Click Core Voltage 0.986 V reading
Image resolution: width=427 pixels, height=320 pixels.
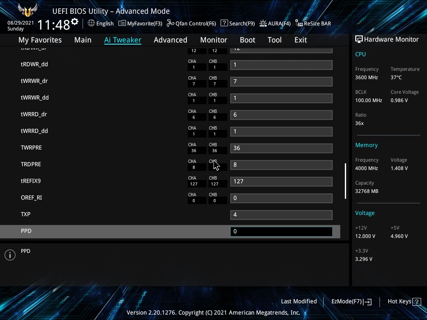399,100
